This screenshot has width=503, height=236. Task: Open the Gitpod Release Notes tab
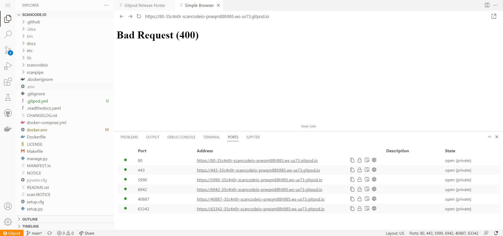tap(145, 5)
